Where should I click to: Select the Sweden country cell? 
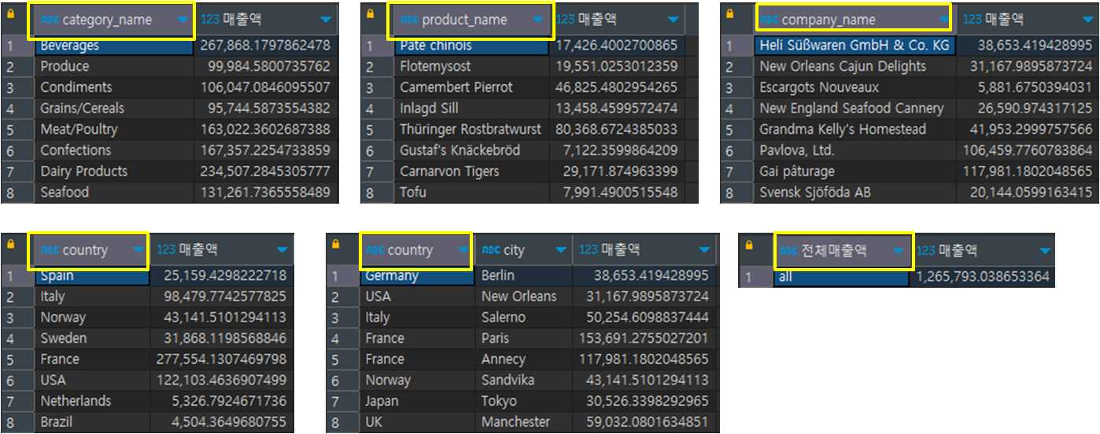92,339
